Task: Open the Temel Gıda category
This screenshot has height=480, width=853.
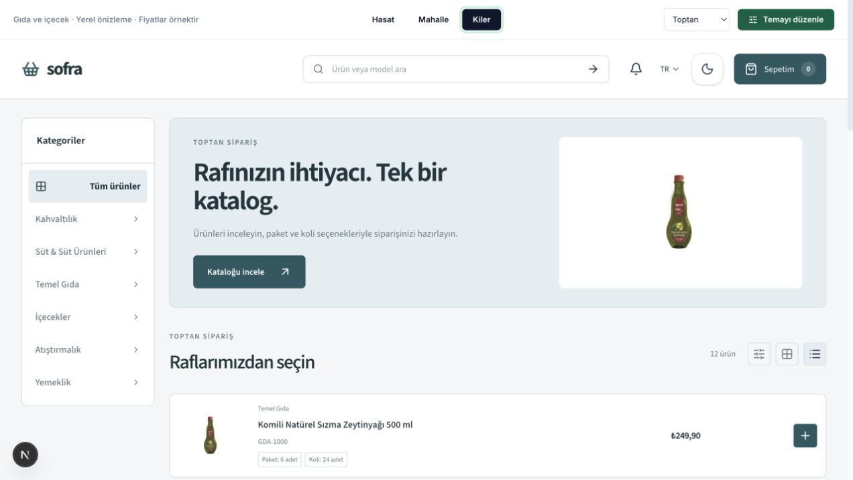Action: click(88, 284)
